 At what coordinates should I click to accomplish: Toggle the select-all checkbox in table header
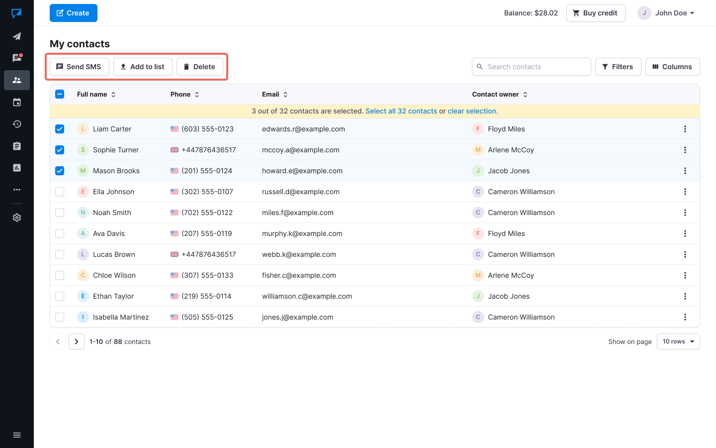(x=60, y=94)
